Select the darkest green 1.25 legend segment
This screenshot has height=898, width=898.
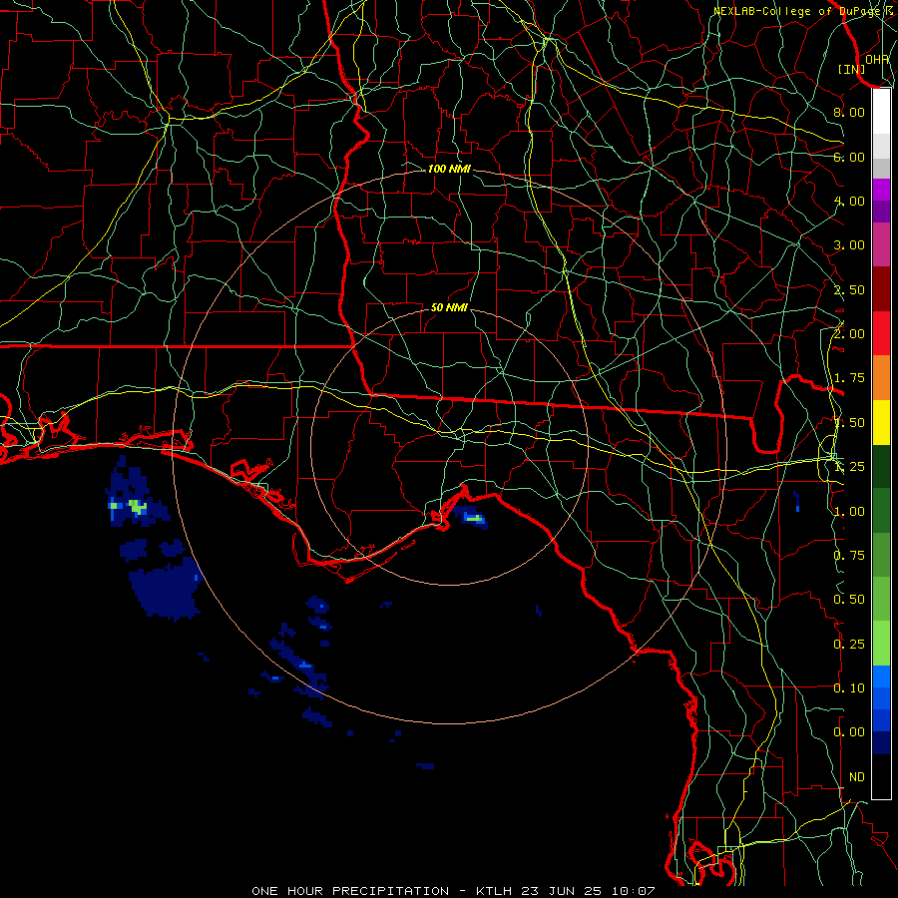tap(881, 466)
